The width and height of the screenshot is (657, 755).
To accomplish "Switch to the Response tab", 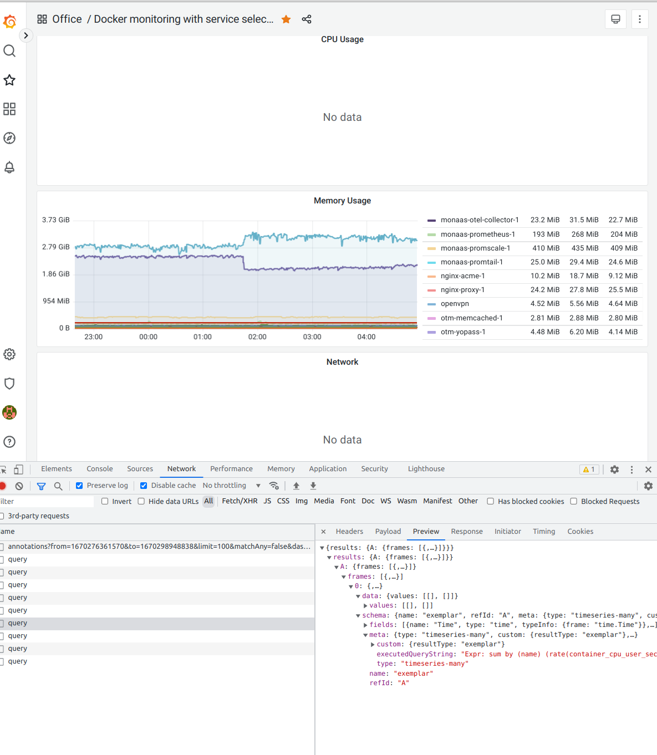I will click(466, 531).
